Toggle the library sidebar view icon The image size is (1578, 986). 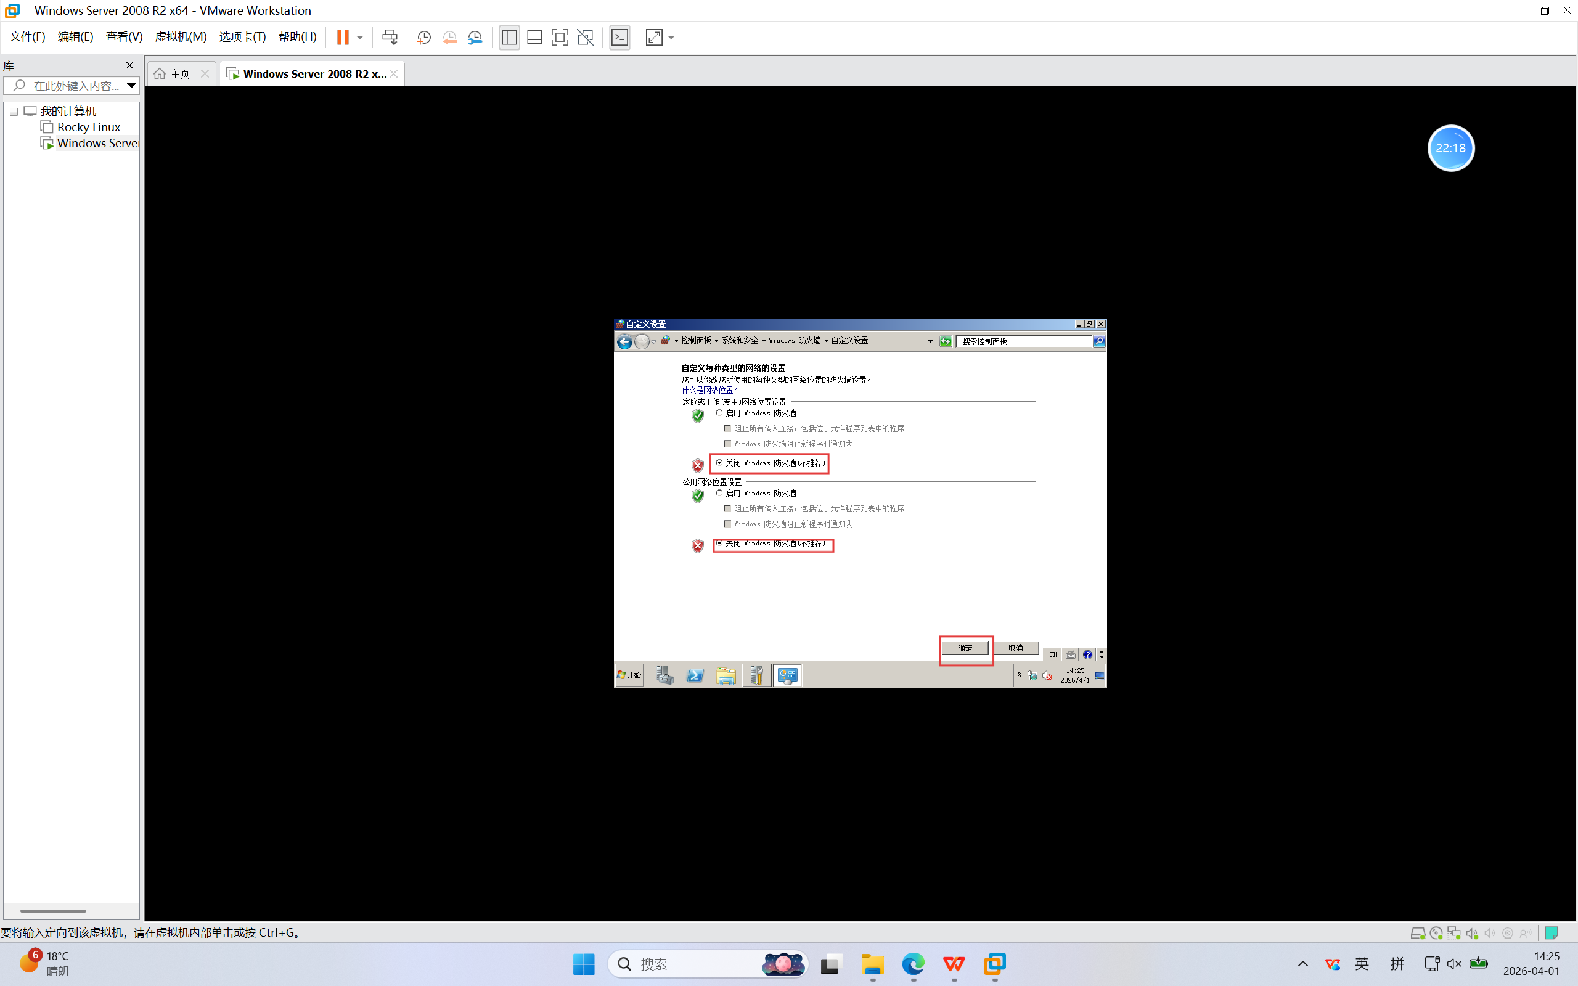click(x=509, y=37)
